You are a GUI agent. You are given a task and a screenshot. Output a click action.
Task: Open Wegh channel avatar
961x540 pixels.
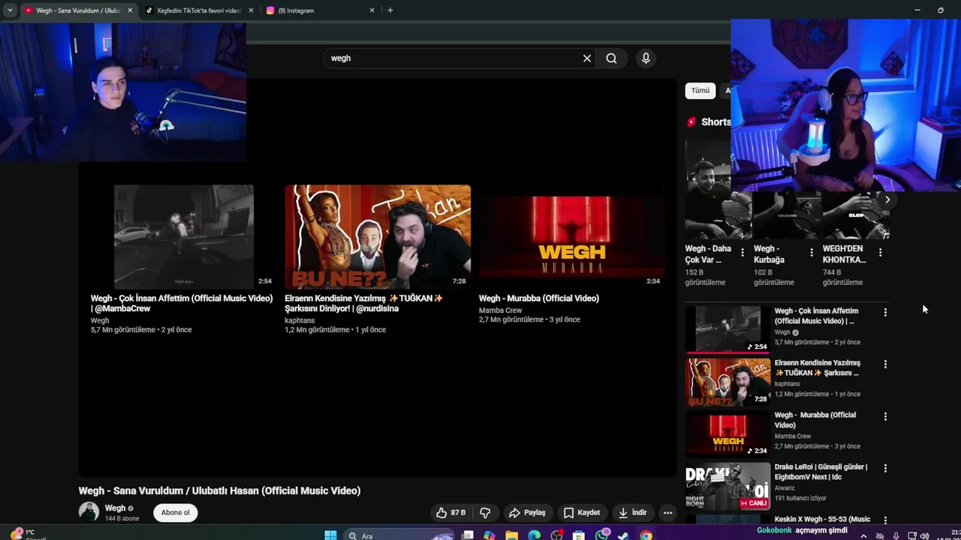coord(89,512)
